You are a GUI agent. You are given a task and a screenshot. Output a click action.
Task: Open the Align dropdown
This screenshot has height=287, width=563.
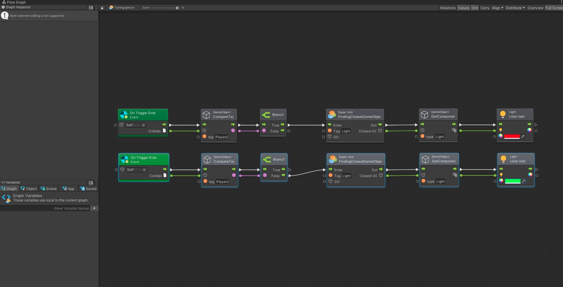pos(498,8)
